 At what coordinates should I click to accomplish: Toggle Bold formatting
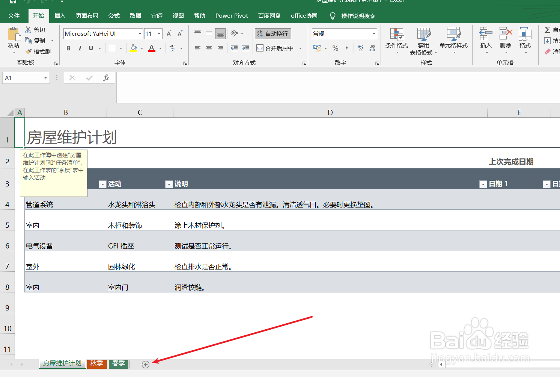pyautogui.click(x=68, y=48)
